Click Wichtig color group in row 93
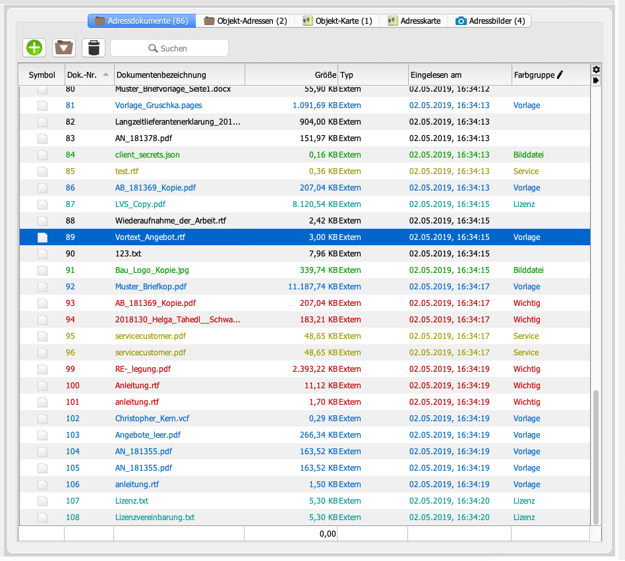 (x=527, y=303)
